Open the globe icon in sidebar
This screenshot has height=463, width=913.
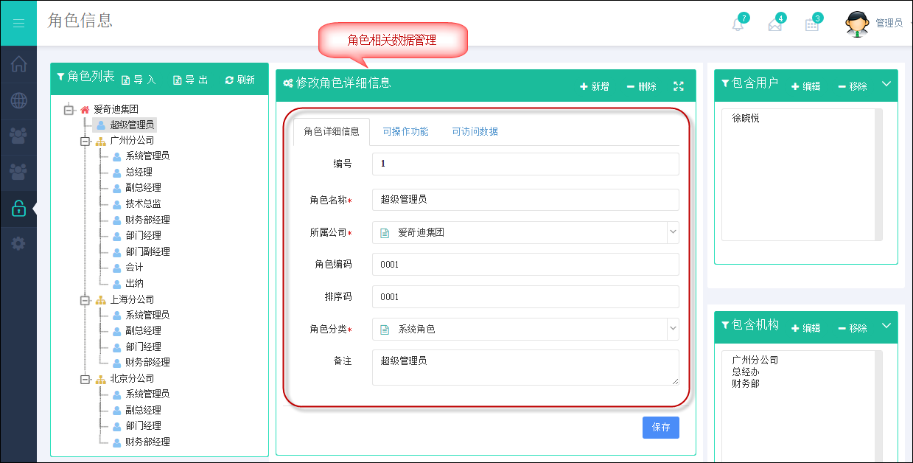tap(18, 100)
